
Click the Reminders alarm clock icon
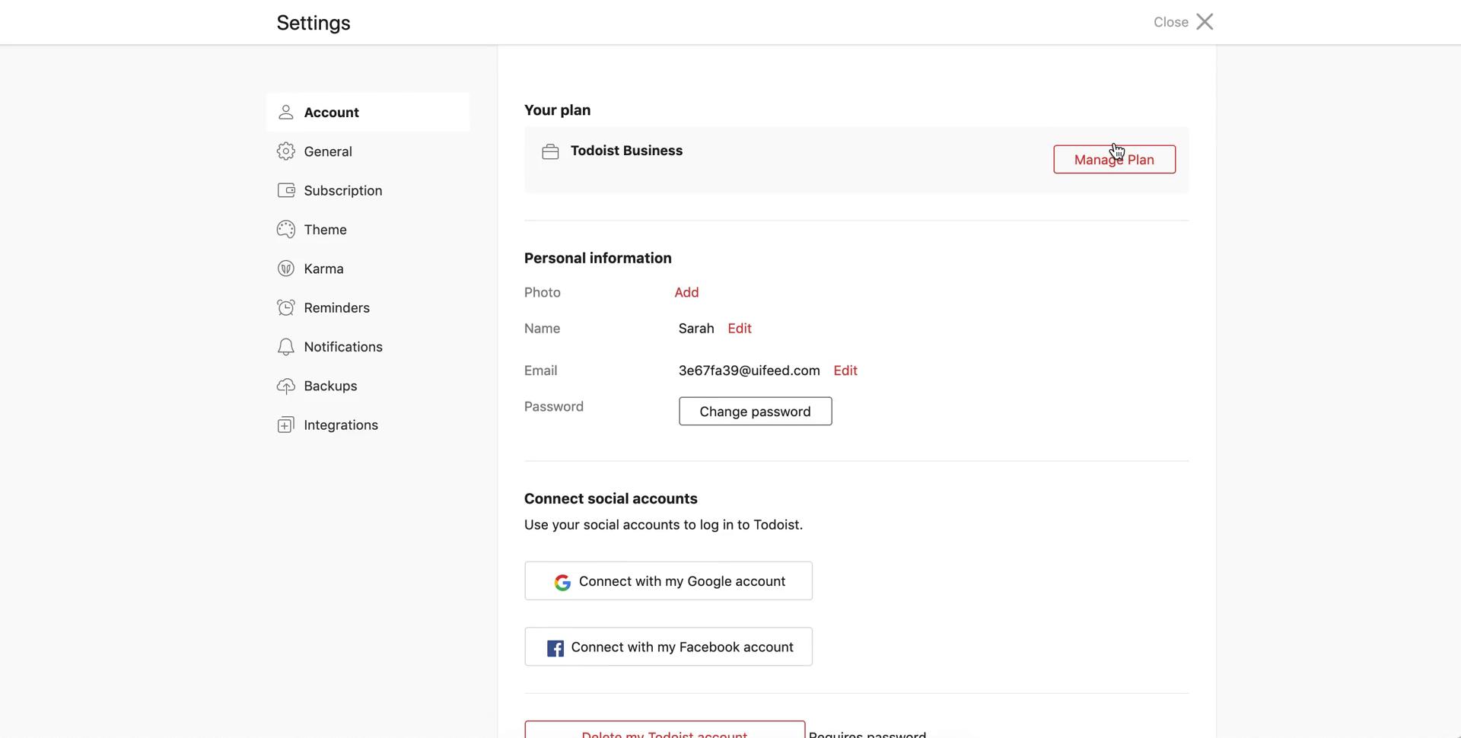[x=286, y=307]
